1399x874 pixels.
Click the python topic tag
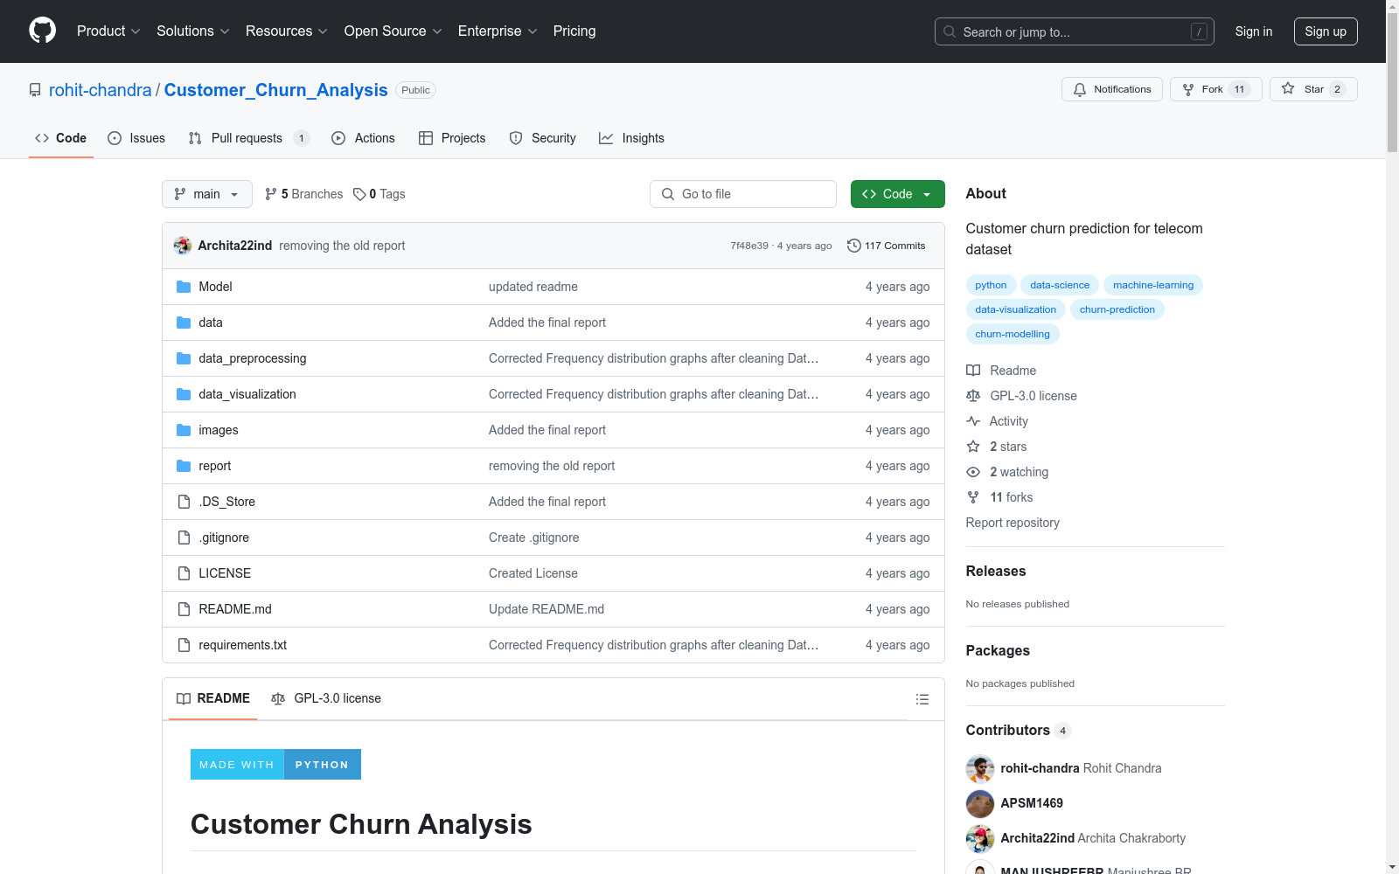coord(991,285)
